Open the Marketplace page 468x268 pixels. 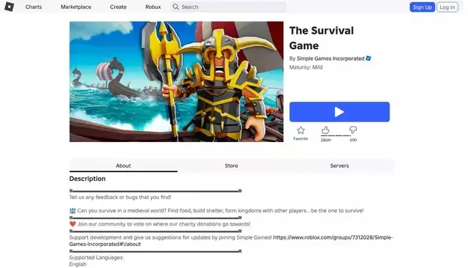[x=76, y=7]
